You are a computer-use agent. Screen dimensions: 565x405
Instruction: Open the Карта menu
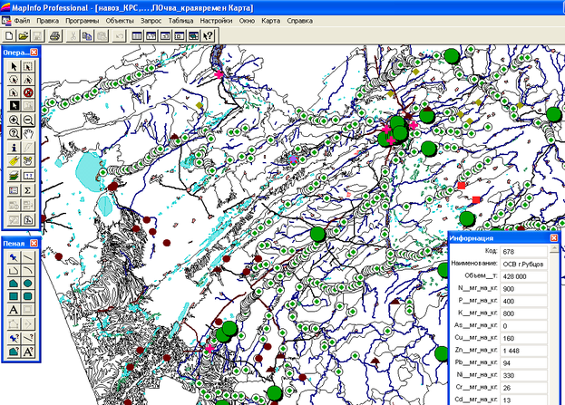click(272, 19)
